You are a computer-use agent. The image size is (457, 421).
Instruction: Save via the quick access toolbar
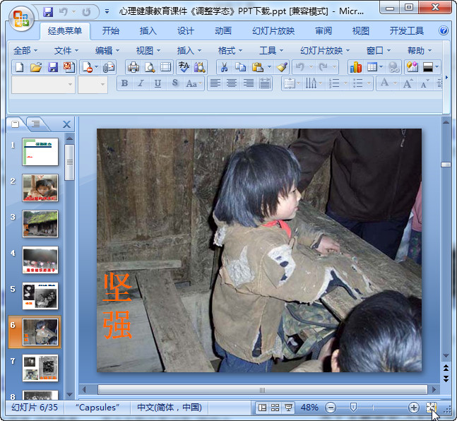48,12
